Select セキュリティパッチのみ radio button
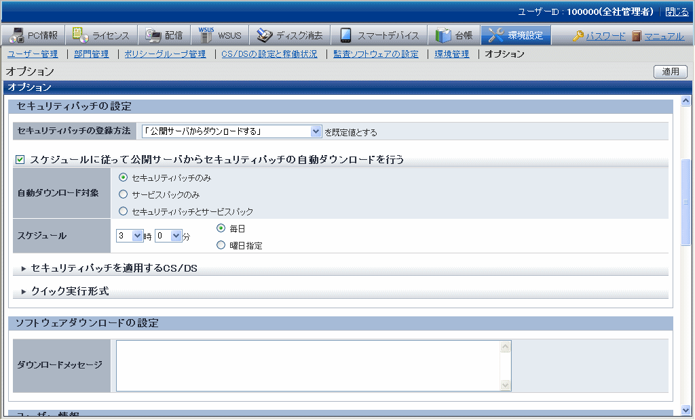The image size is (695, 420). pos(124,177)
